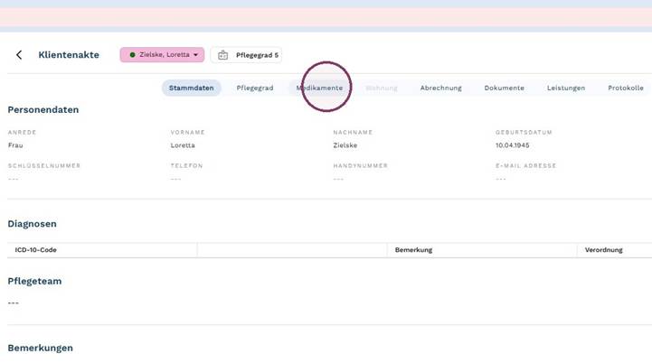The image size is (652, 363).
Task: Click the Verordnung column header
Action: click(x=604, y=250)
